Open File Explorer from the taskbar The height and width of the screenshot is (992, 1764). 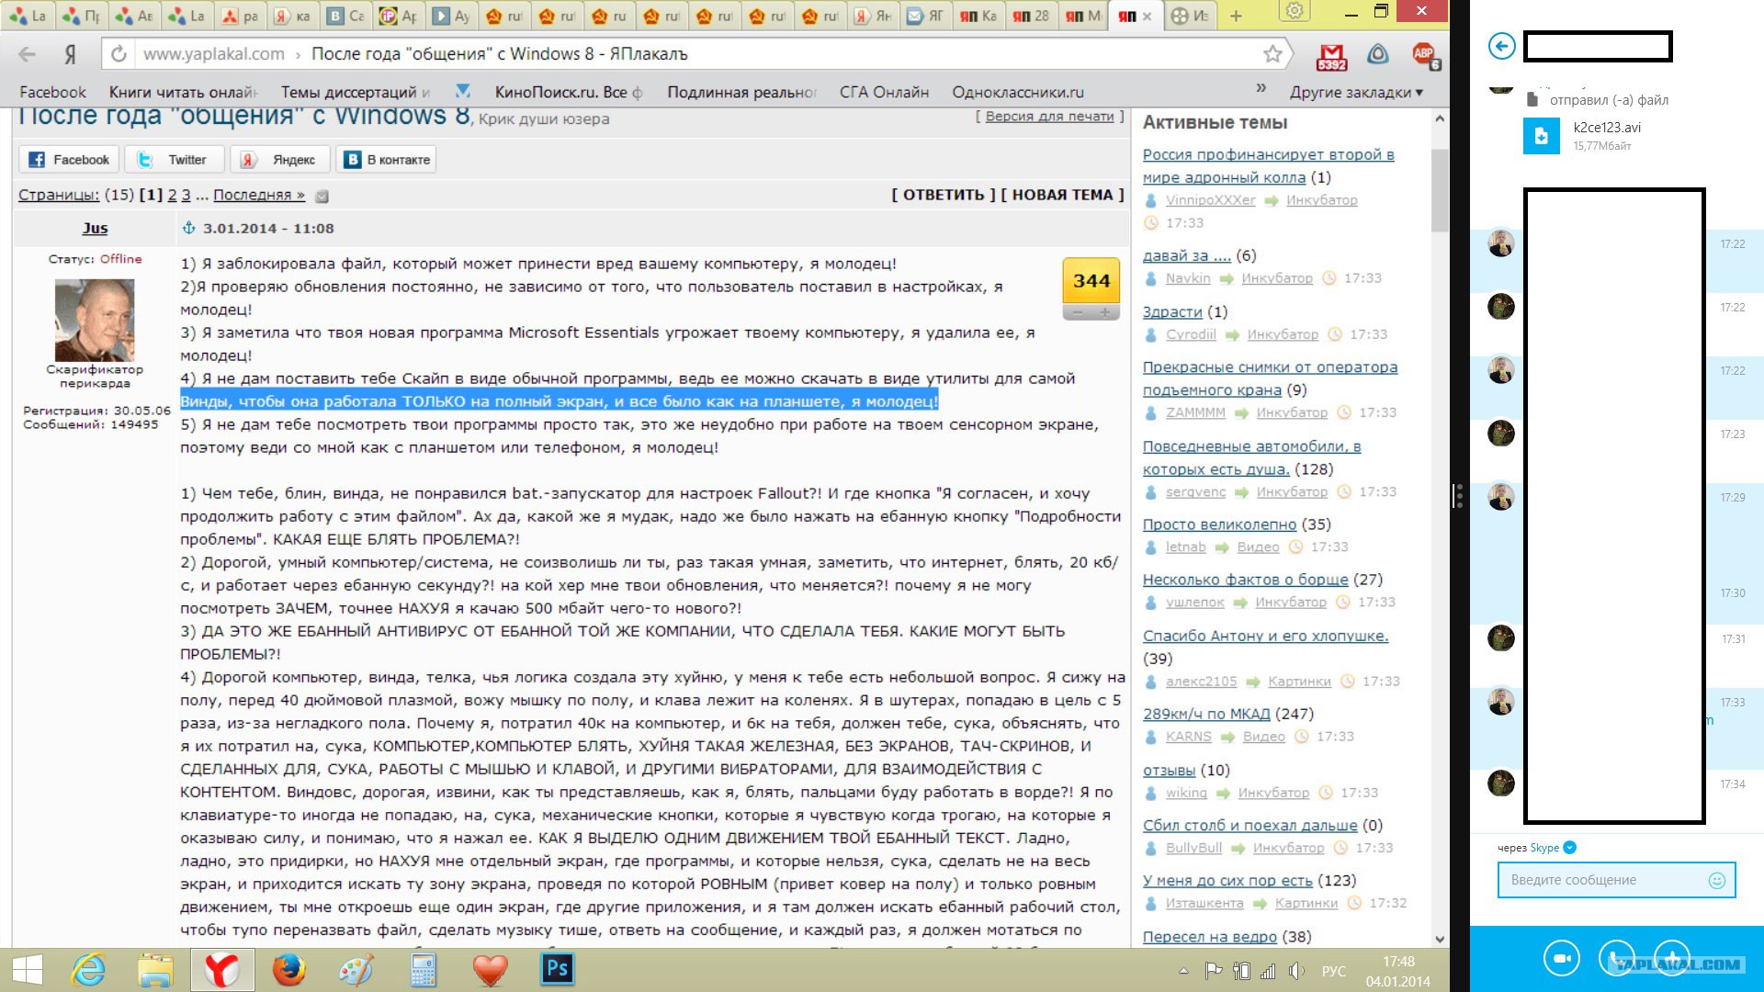[155, 970]
